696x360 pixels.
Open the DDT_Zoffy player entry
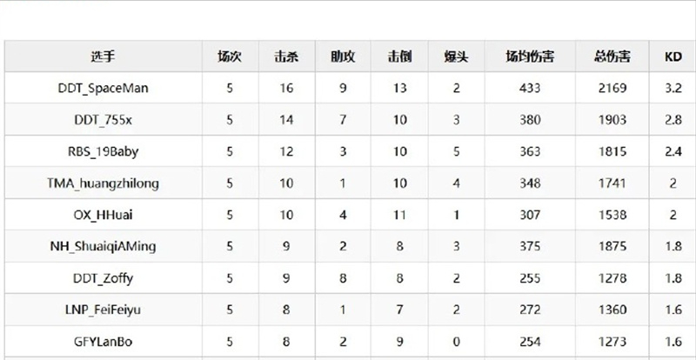click(103, 278)
